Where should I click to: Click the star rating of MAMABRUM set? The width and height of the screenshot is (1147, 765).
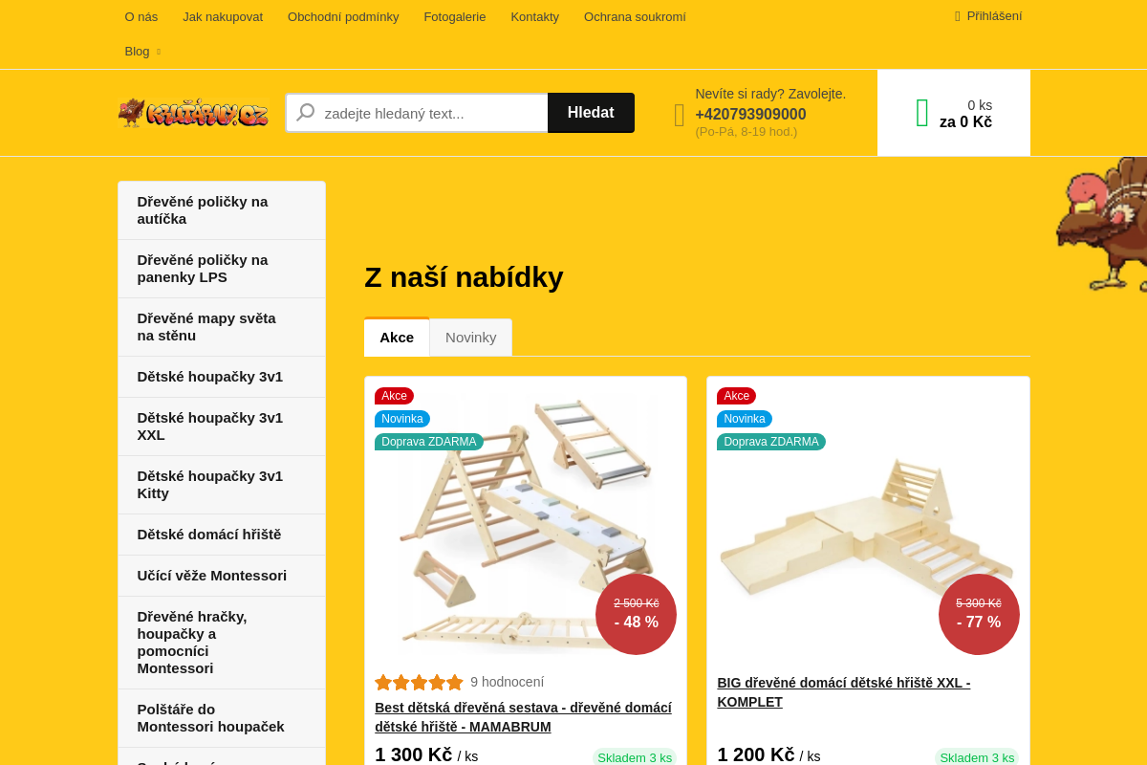pos(419,682)
